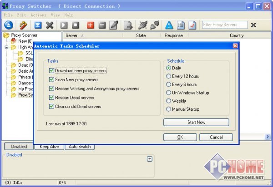
Task: Uncheck Cleanup old Dead servers
Action: (51, 106)
